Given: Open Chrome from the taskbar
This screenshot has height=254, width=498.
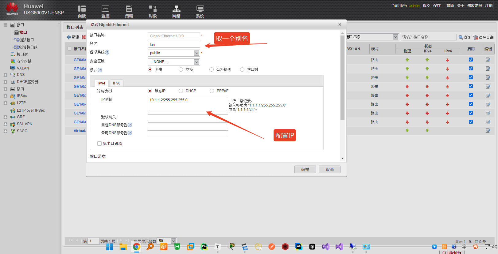Looking at the screenshot, I should point(137,247).
